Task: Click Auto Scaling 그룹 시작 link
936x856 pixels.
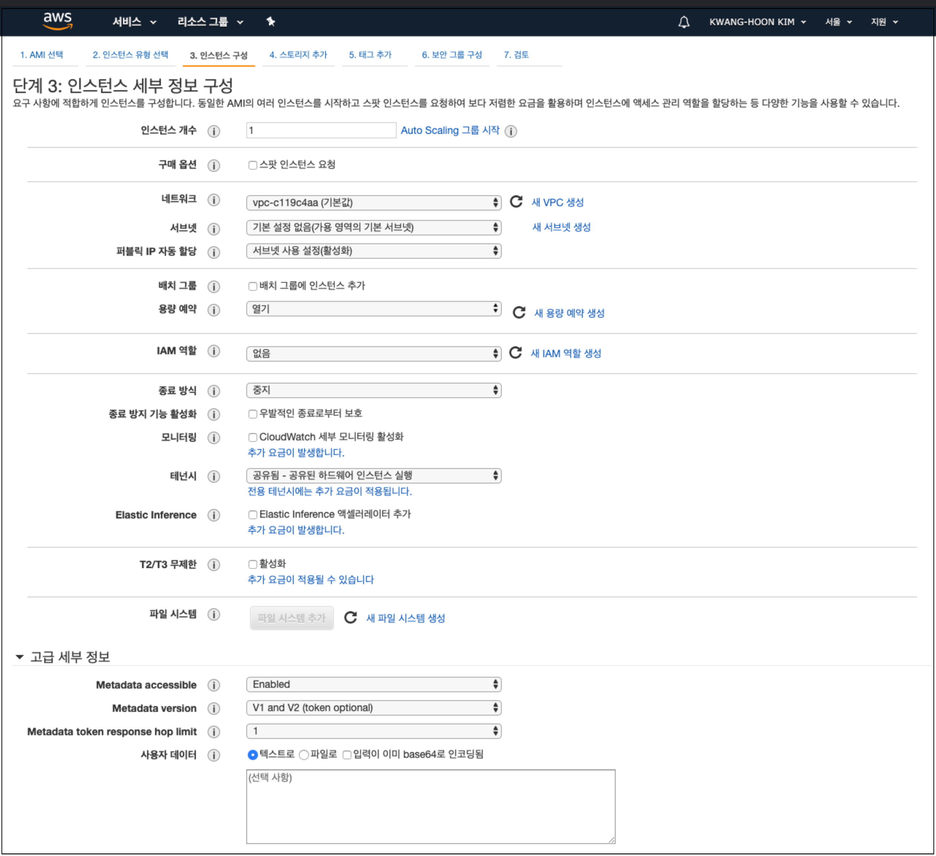Action: pos(450,130)
